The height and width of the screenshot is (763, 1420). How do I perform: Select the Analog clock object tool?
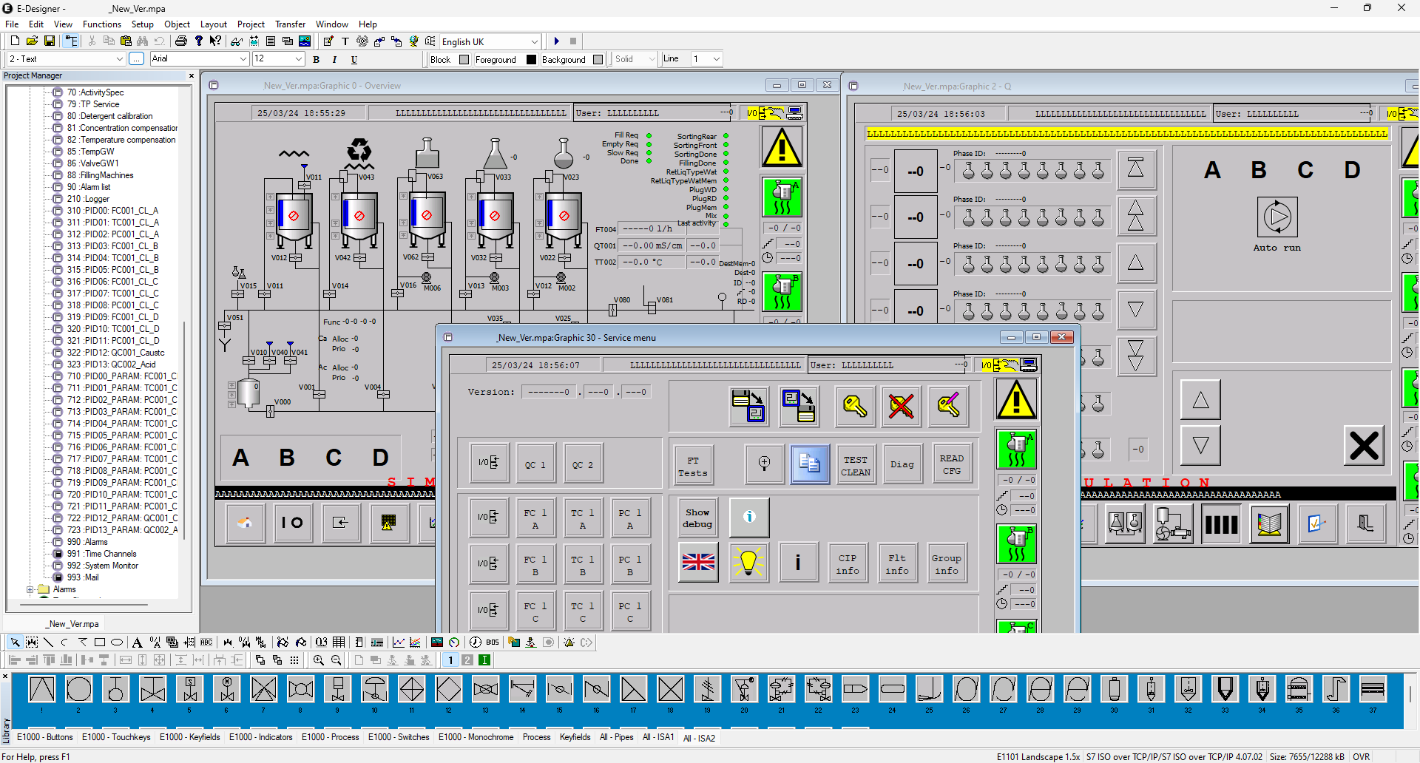coord(476,642)
